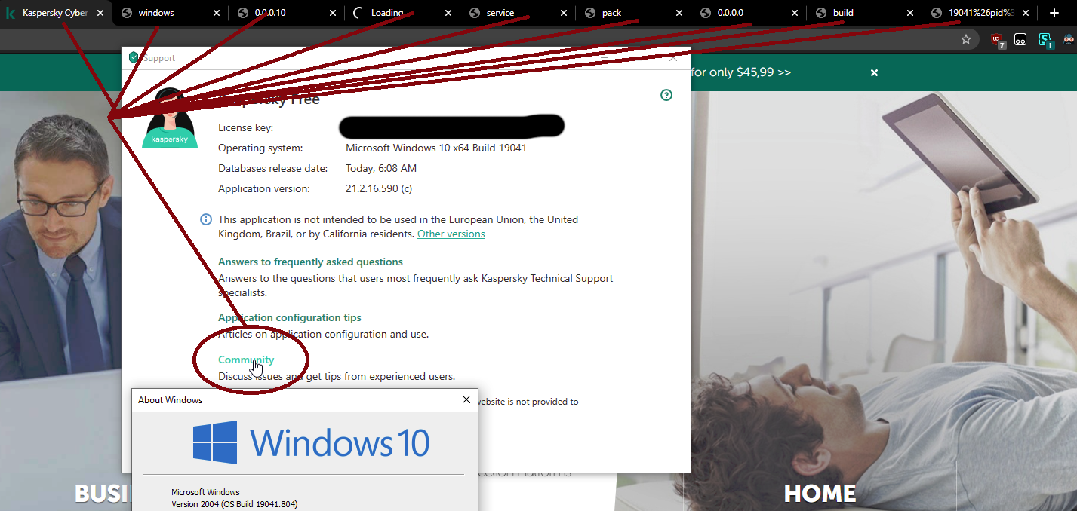This screenshot has height=511, width=1077.
Task: Click the Databases release date Today, 6:08 AM value
Action: [x=381, y=168]
